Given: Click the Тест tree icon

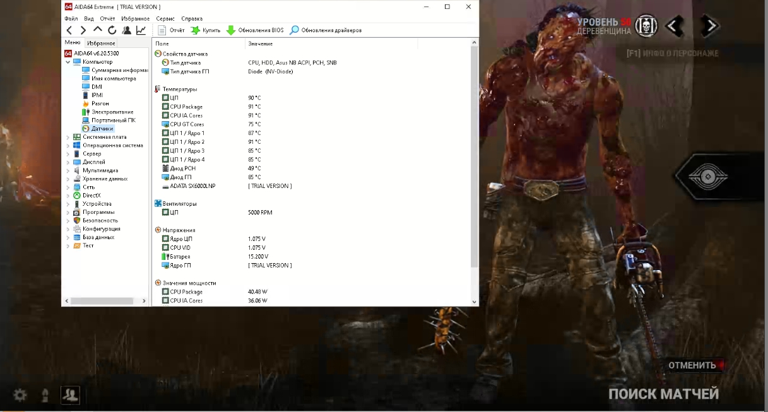Looking at the screenshot, I should click(77, 245).
